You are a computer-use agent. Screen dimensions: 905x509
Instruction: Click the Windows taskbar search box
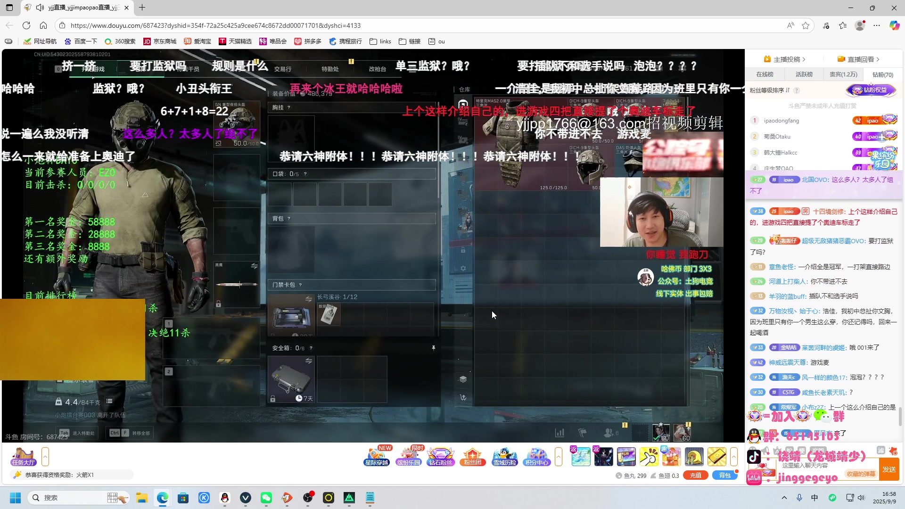tap(79, 498)
